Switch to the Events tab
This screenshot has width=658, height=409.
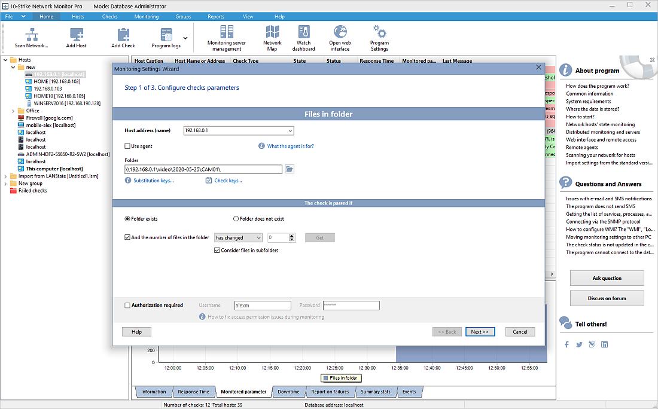[409, 392]
